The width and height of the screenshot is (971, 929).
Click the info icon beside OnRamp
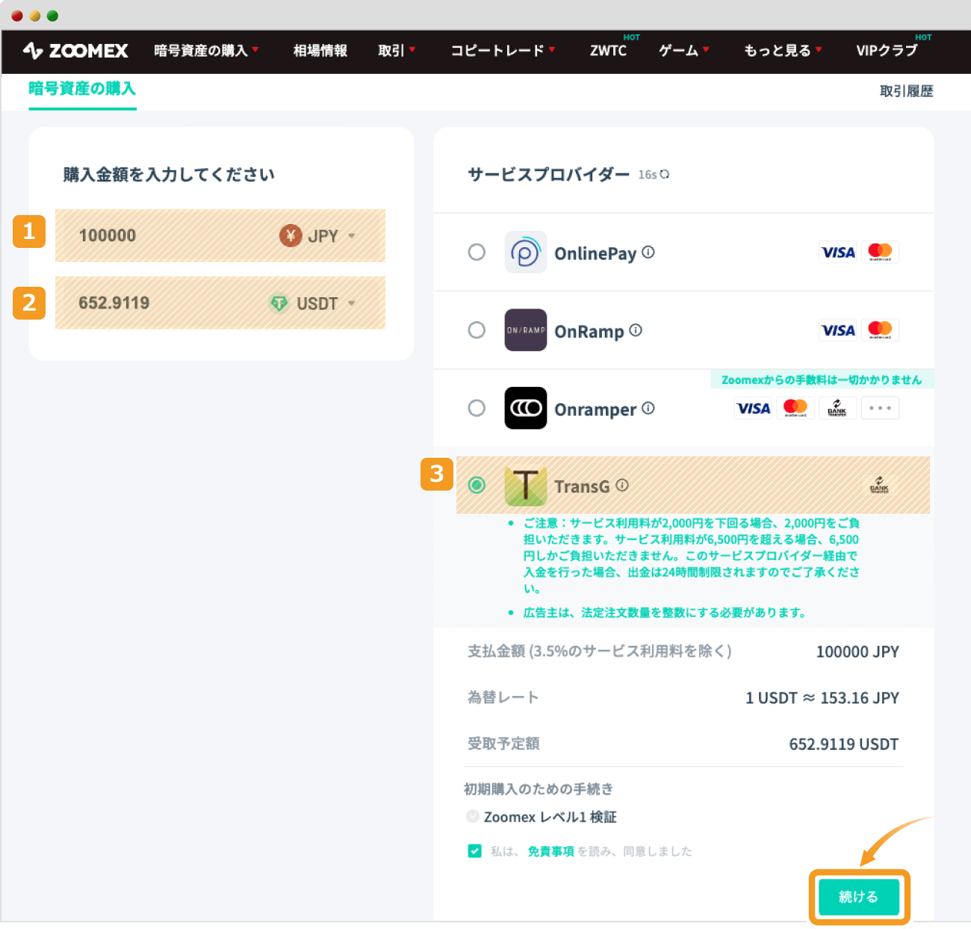pos(636,330)
